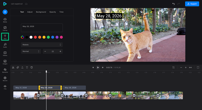Image resolution: width=202 pixels, height=110 pixels.
Task: Click the last transition icon between clips
Action: click(x=158, y=95)
